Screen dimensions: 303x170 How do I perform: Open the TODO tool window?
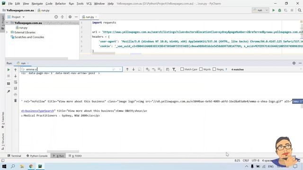(75, 156)
